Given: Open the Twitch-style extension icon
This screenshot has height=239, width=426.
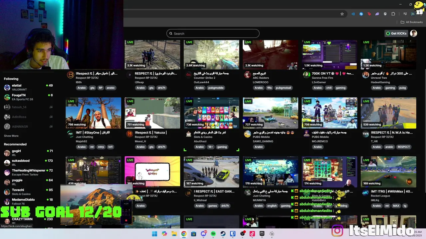Looking at the screenshot, I should point(385,14).
